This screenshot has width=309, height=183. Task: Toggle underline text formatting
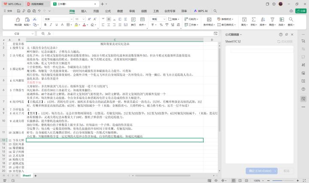click(x=57, y=25)
